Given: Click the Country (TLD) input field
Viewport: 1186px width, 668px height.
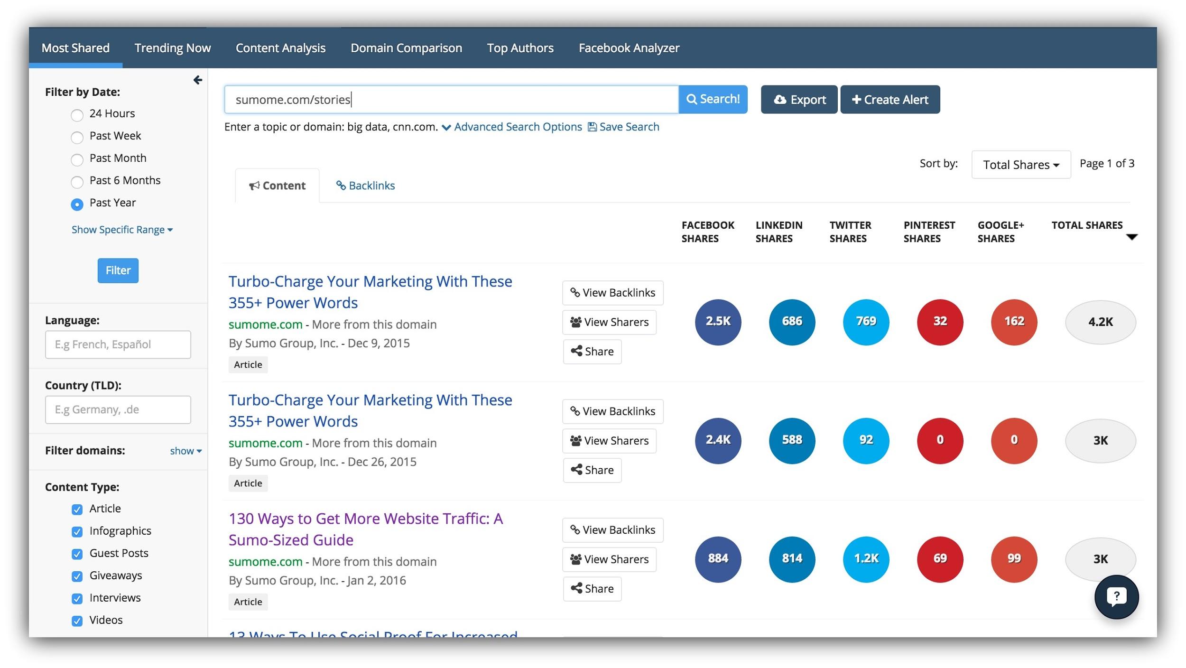Looking at the screenshot, I should point(118,409).
